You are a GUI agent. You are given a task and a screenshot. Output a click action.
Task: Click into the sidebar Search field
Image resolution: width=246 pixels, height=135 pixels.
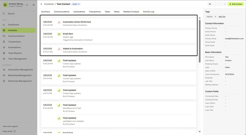(x=18, y=14)
